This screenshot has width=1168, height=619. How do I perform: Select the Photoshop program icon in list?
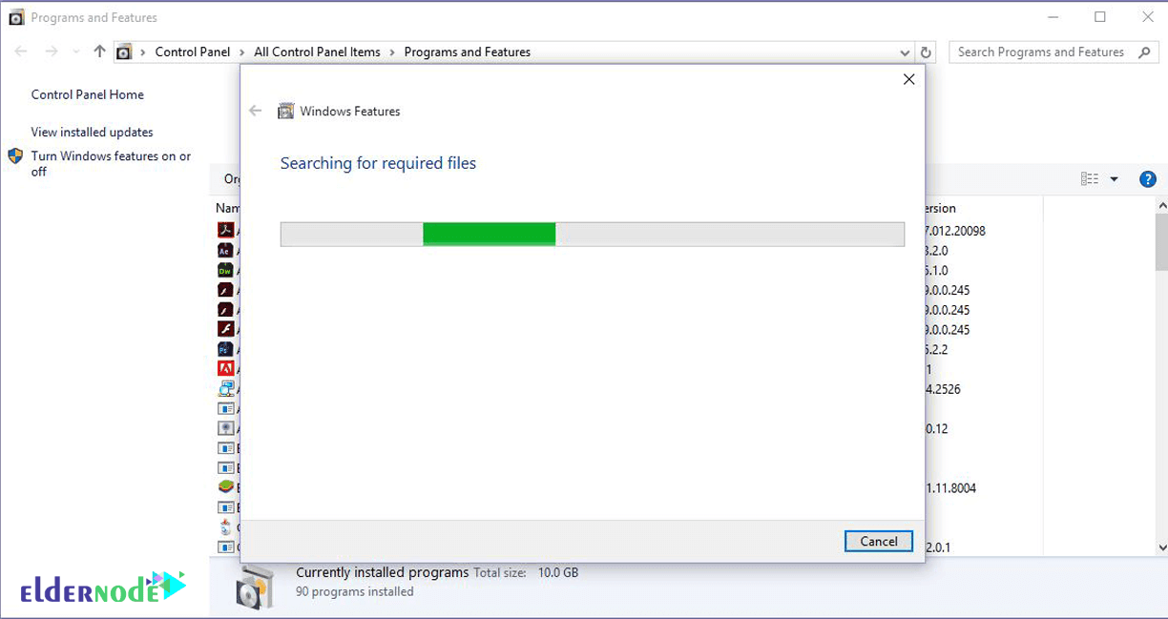pyautogui.click(x=225, y=349)
